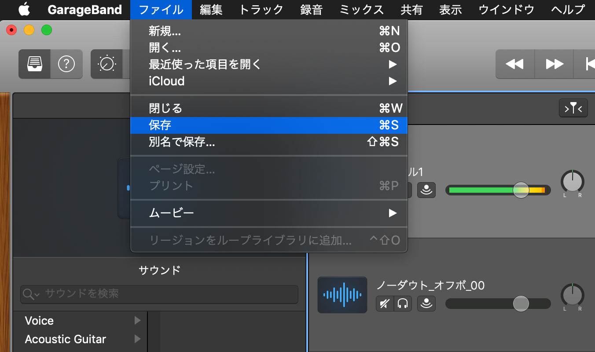Click the fast forward transport button
Viewport: 595px width, 352px height.
[x=554, y=64]
